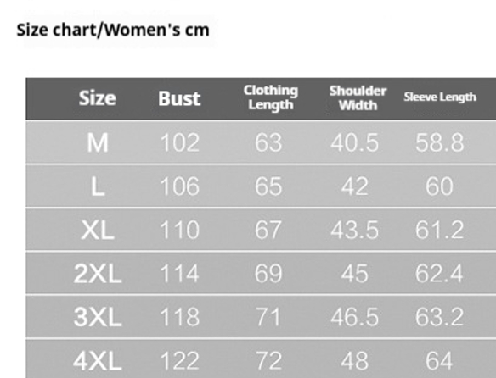Select the 4XL size row label
The width and height of the screenshot is (496, 378).
click(x=98, y=360)
